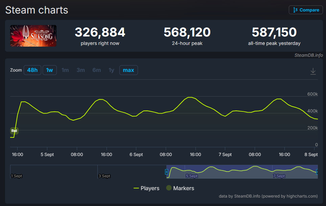Click the left navigator range handle
Screen dimensions: 326x206
pyautogui.click(x=166, y=172)
